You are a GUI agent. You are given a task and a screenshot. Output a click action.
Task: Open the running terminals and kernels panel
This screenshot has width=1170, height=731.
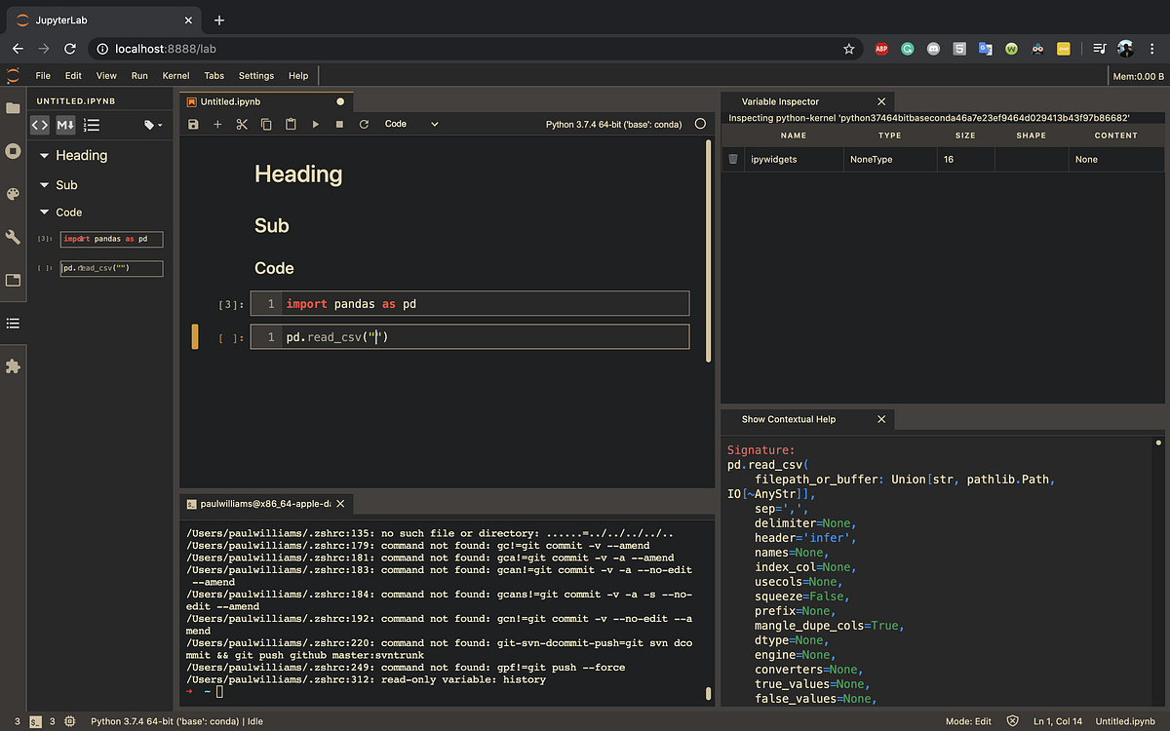click(x=13, y=151)
